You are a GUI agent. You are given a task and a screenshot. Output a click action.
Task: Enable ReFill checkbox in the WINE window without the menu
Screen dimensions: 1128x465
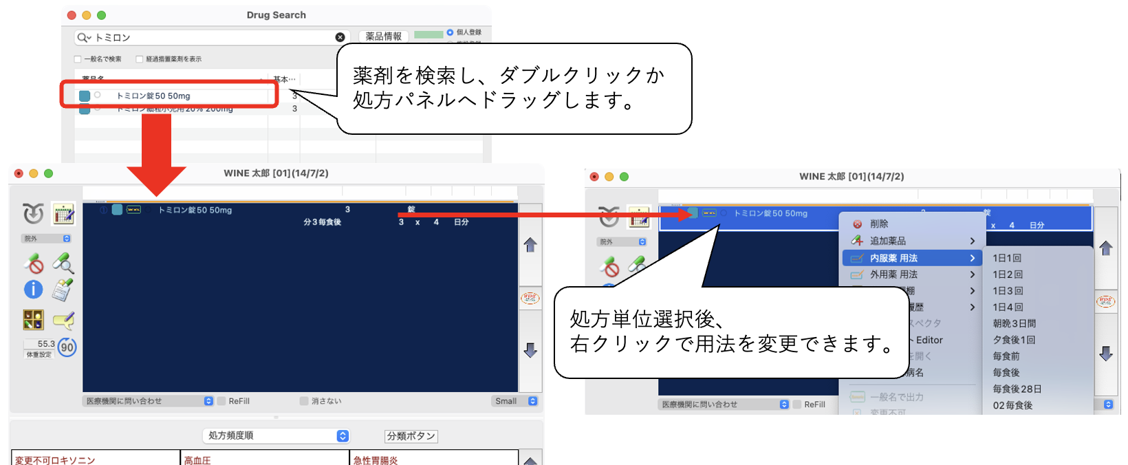[221, 401]
